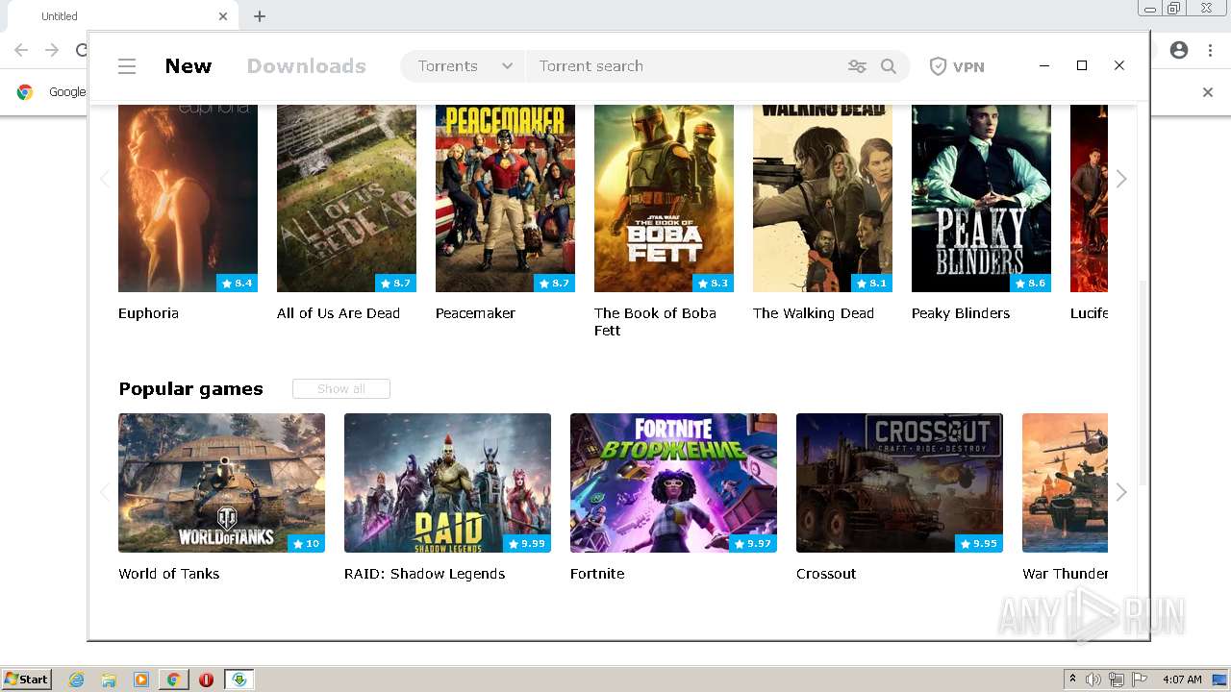Open the Fortnite game card
This screenshot has width=1231, height=692.
click(673, 482)
